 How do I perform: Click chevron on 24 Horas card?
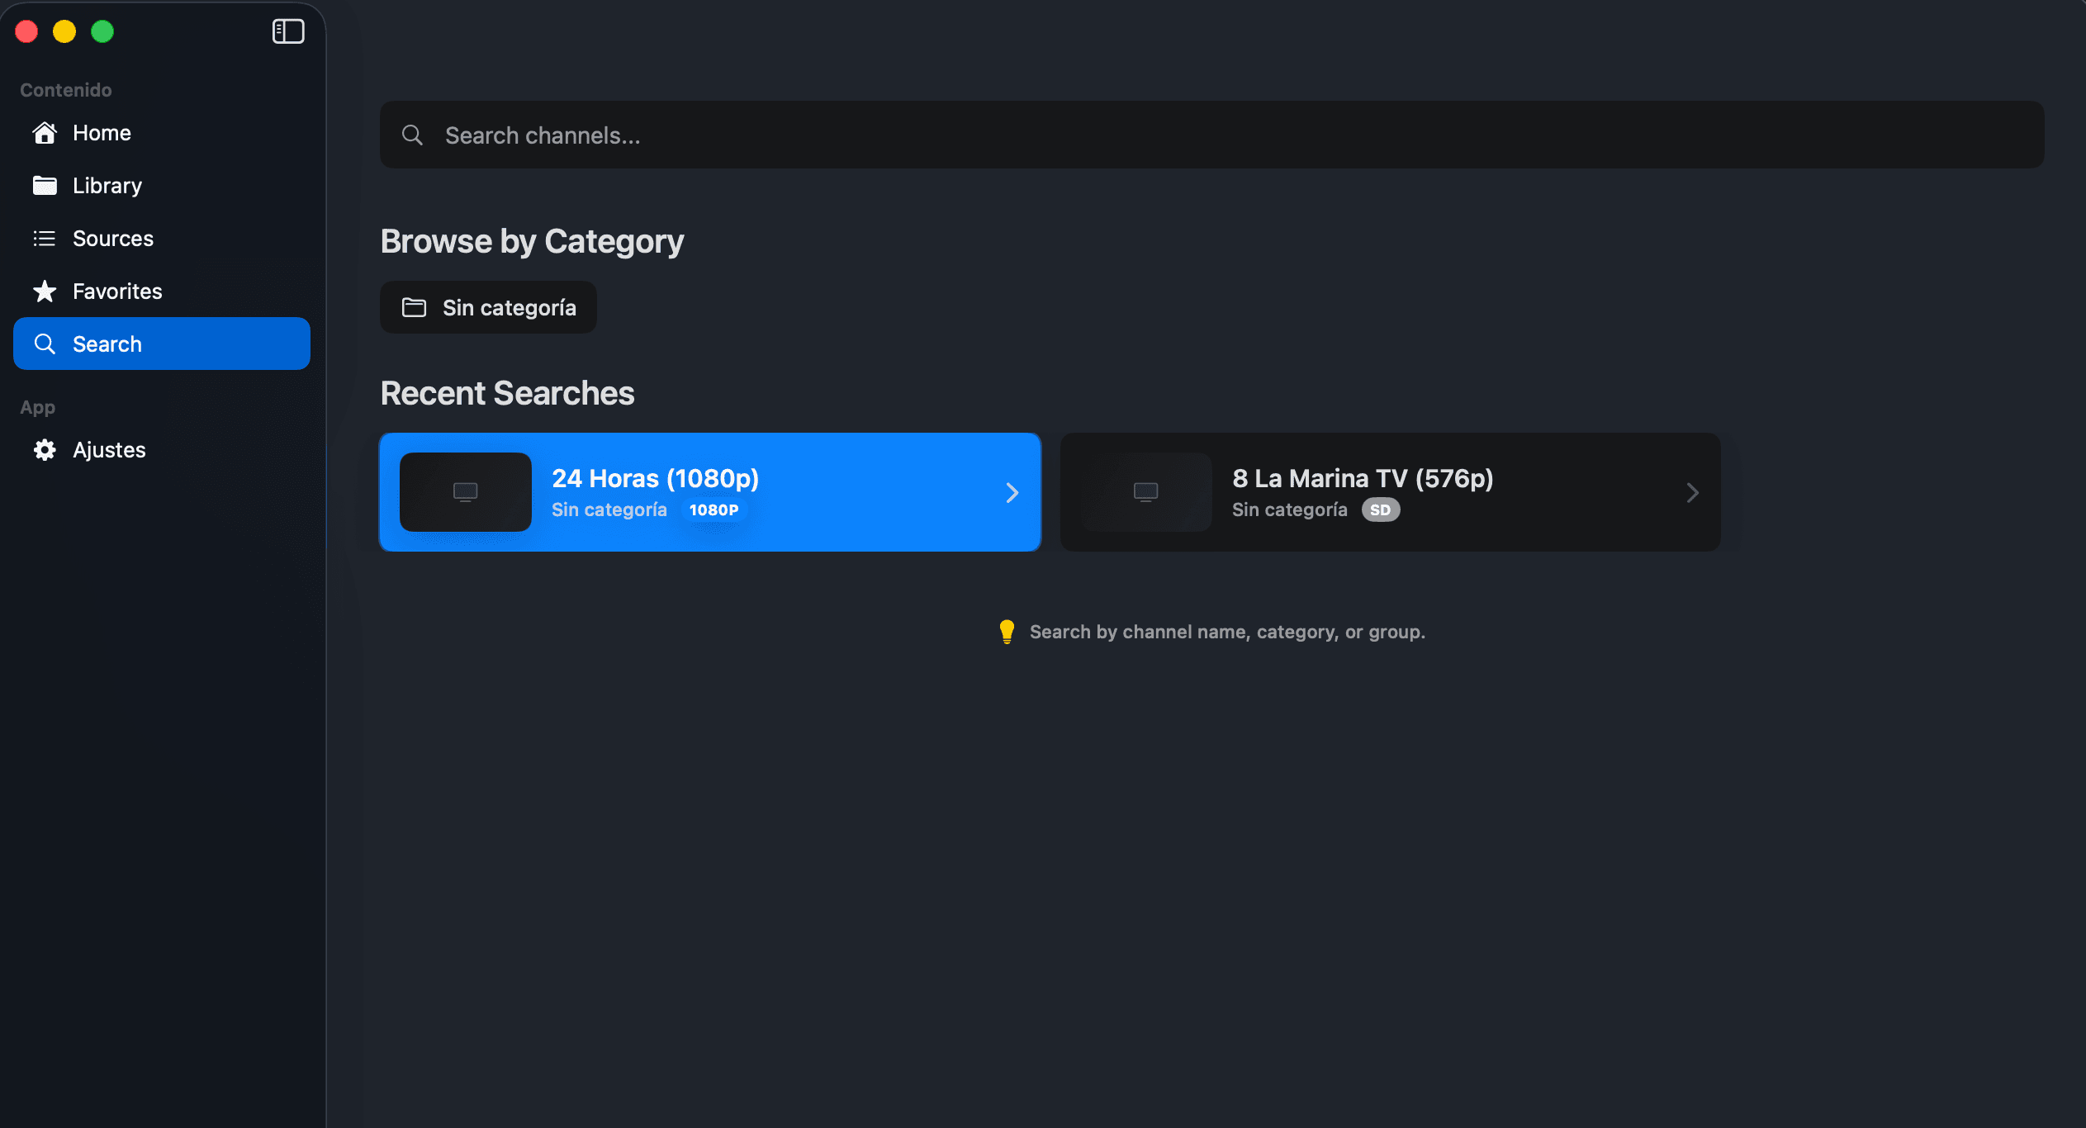[1012, 493]
